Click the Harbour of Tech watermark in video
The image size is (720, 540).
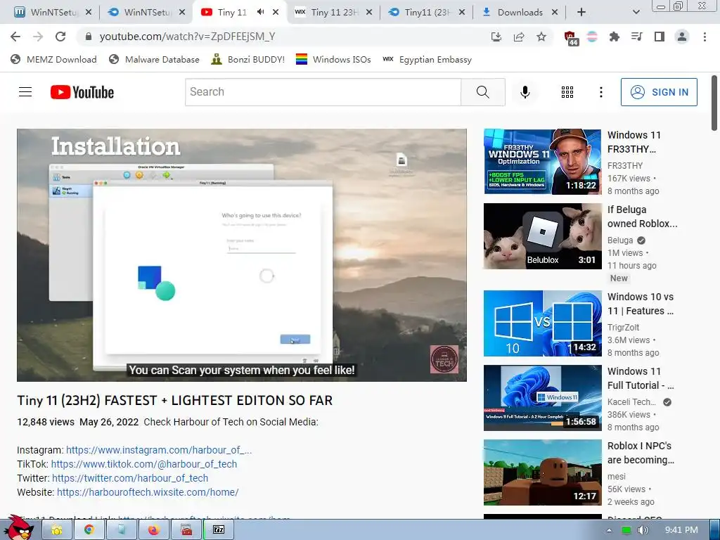tap(444, 359)
